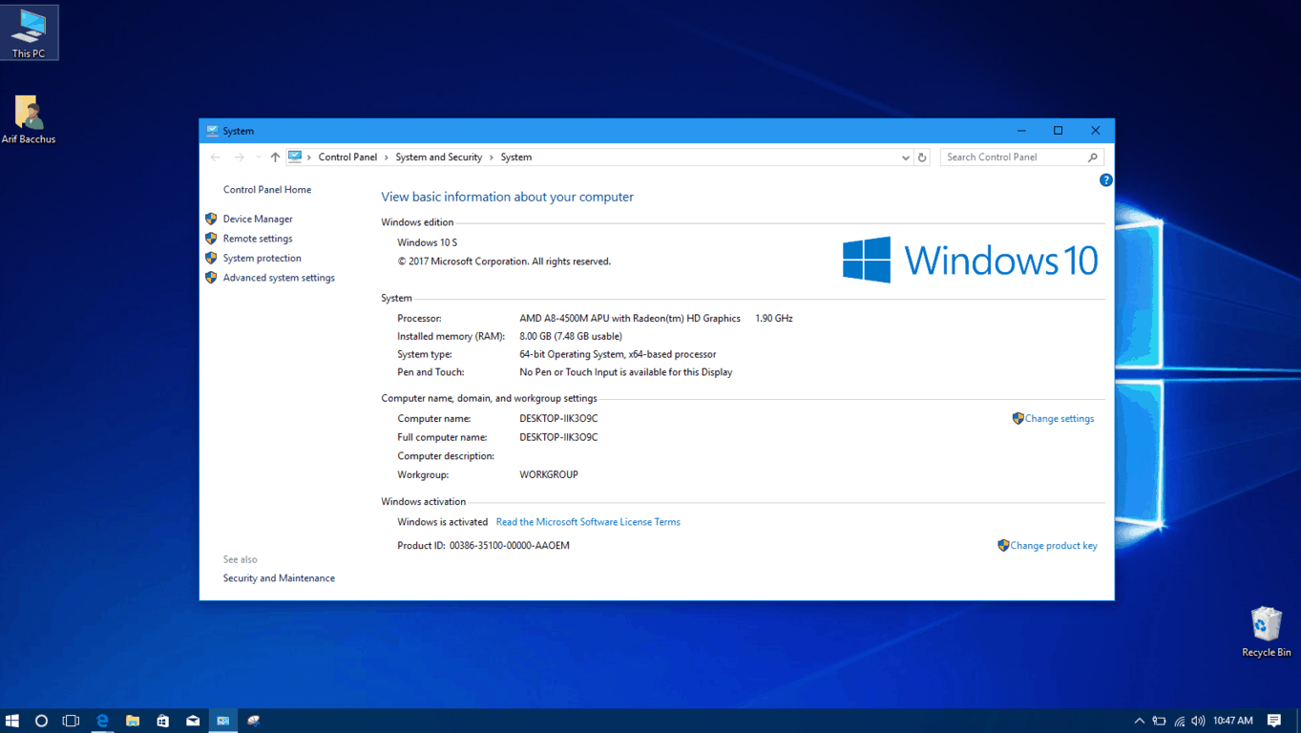
Task: Read the Microsoft Software License Terms
Action: (588, 522)
